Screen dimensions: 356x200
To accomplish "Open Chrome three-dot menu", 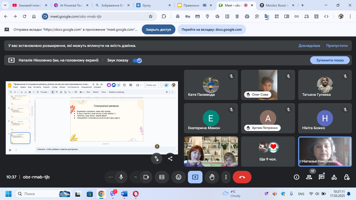I will click(x=350, y=16).
